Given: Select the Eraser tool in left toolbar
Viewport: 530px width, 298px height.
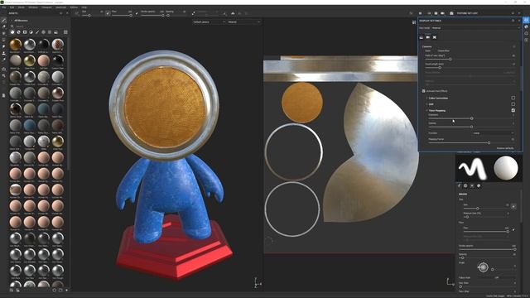Looking at the screenshot, I should pyautogui.click(x=3, y=27).
